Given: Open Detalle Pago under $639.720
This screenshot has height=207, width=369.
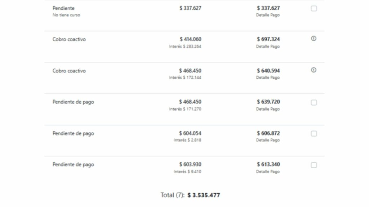Looking at the screenshot, I should (x=268, y=109).
